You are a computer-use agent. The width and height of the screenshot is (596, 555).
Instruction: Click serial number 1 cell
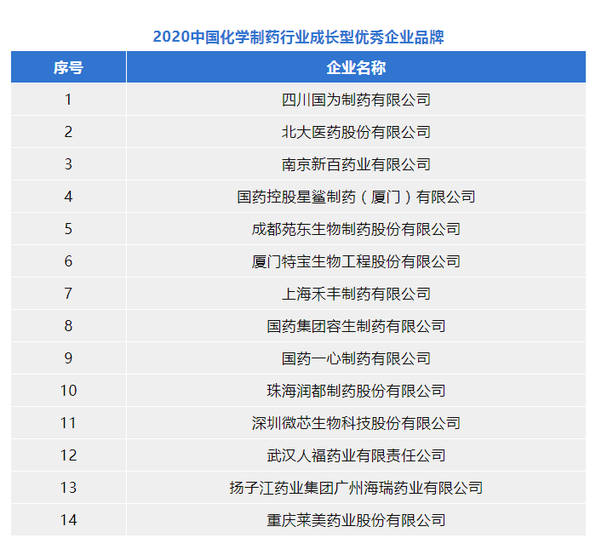(x=68, y=100)
